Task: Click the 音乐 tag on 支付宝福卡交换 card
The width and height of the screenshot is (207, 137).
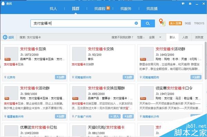Action: click(91, 59)
